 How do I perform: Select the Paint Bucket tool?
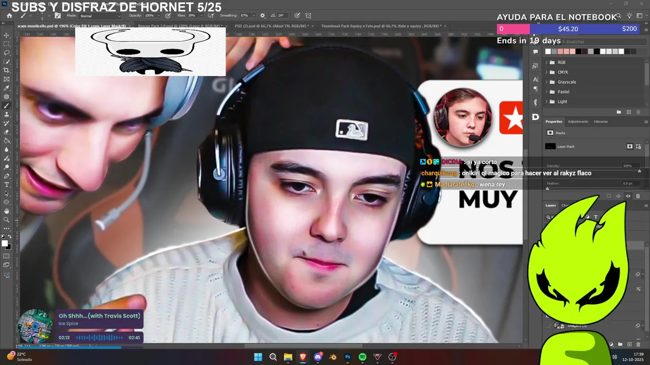click(7, 141)
